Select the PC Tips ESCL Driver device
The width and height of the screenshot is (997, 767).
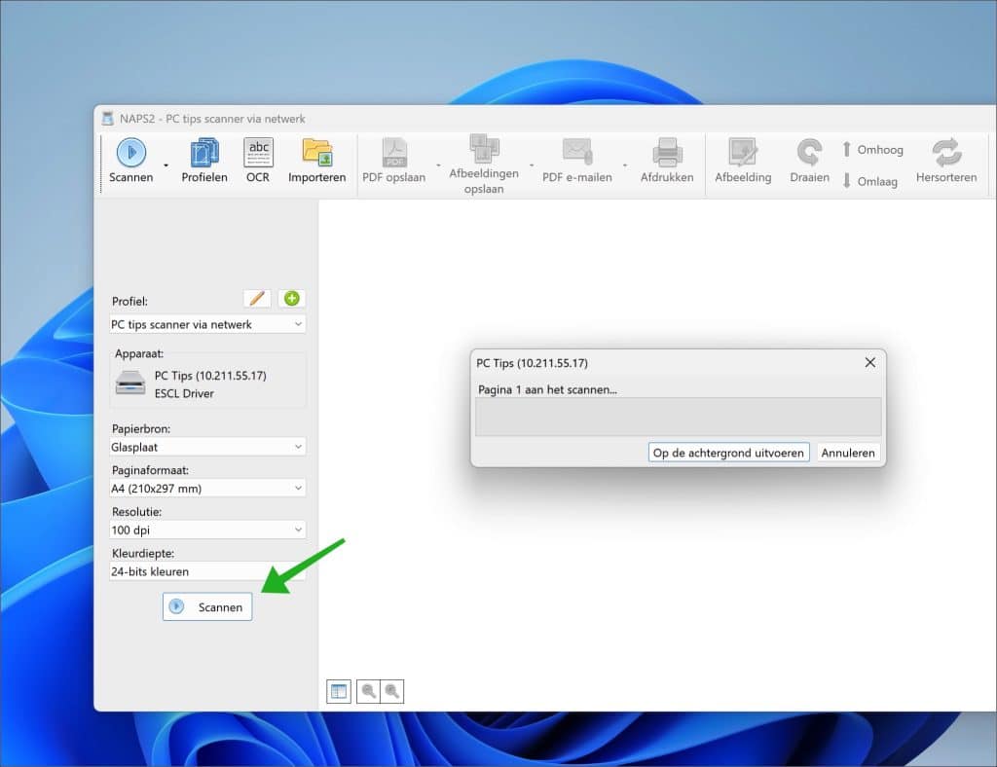coord(207,383)
